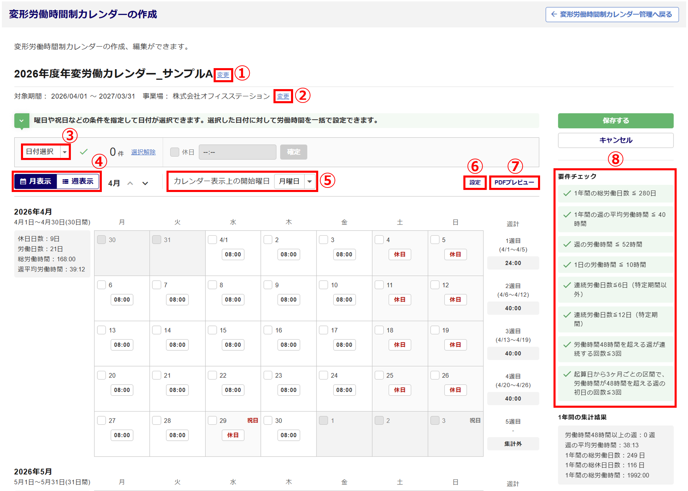Click the green checkmark beside date select

(x=84, y=152)
